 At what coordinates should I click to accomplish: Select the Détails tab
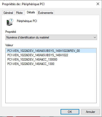point(31,12)
